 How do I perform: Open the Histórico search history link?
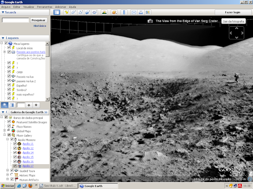[40, 26]
